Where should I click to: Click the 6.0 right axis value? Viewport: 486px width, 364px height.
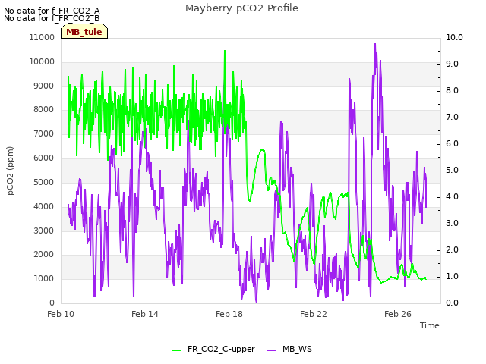[x=453, y=143]
